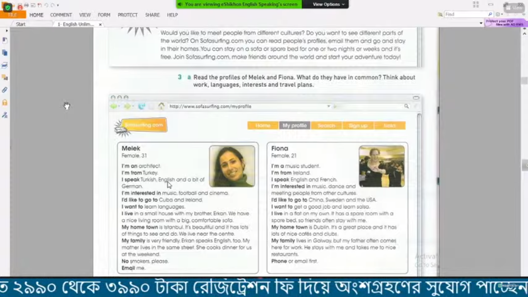
Task: Click inside the Find text field
Action: pos(465,14)
